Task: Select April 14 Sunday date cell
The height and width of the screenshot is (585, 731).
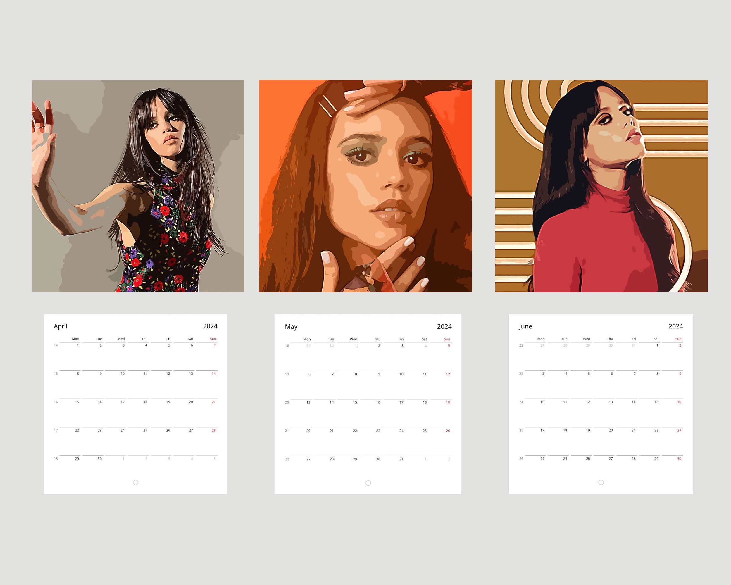Action: pos(214,374)
